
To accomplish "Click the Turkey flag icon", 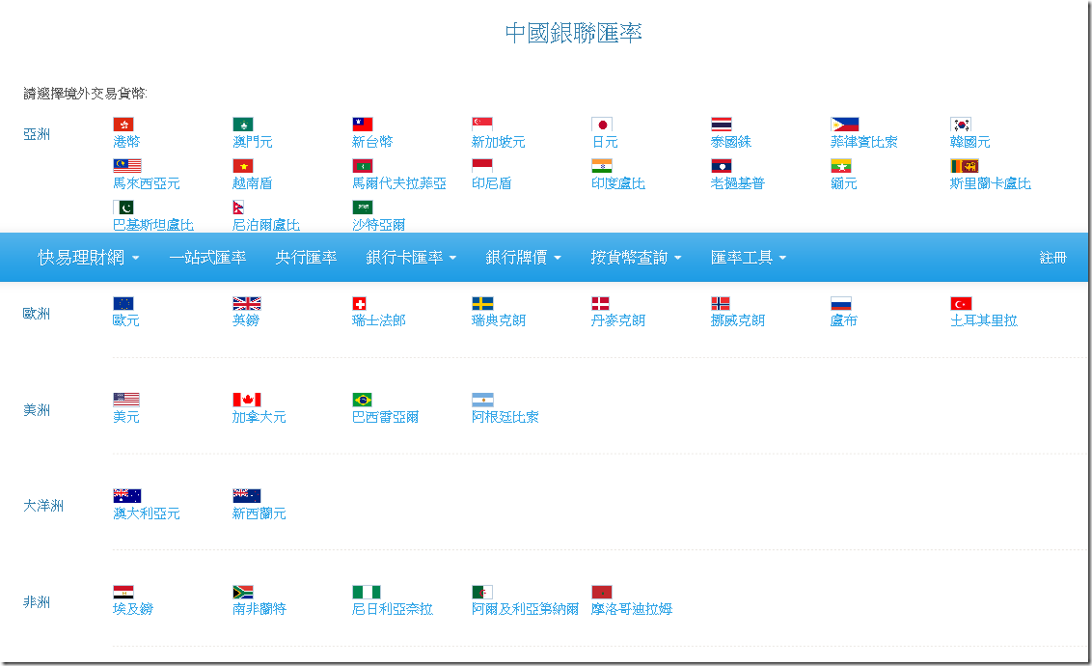I will point(961,303).
